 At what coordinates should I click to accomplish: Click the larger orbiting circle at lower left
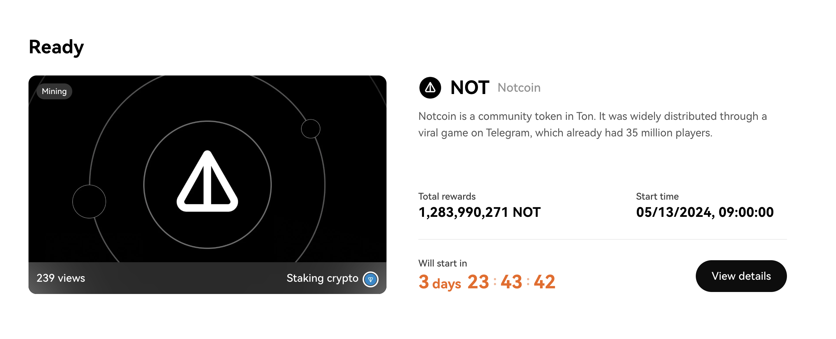pyautogui.click(x=89, y=202)
